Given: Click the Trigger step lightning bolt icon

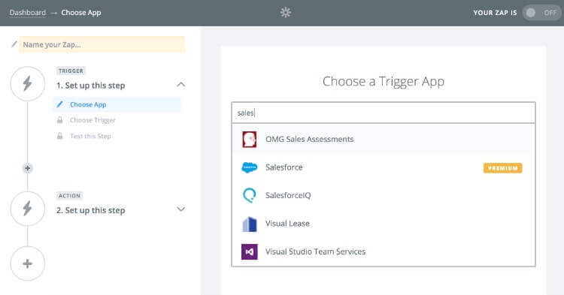Looking at the screenshot, I should click(x=28, y=83).
